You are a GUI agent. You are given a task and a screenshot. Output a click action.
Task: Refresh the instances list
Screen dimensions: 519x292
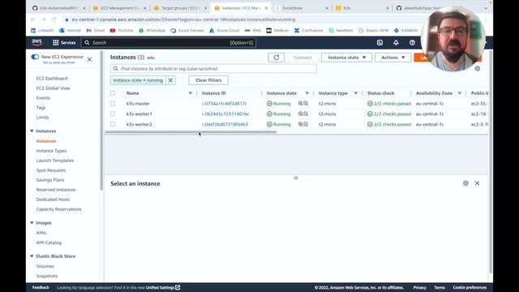pyautogui.click(x=276, y=58)
